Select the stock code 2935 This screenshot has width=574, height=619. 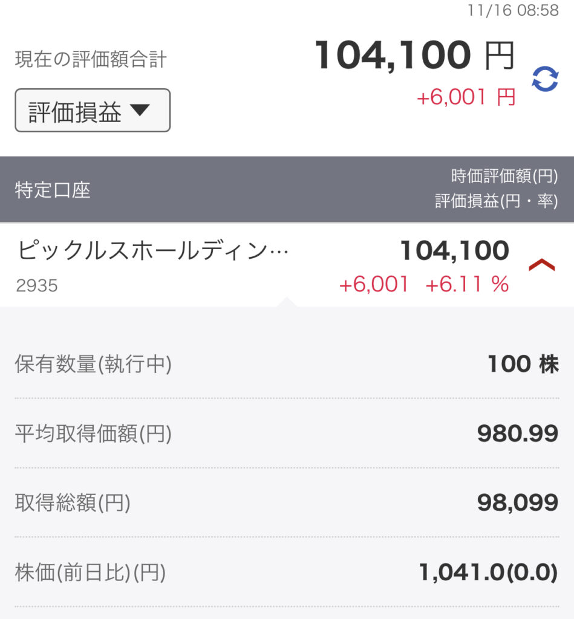pos(37,285)
